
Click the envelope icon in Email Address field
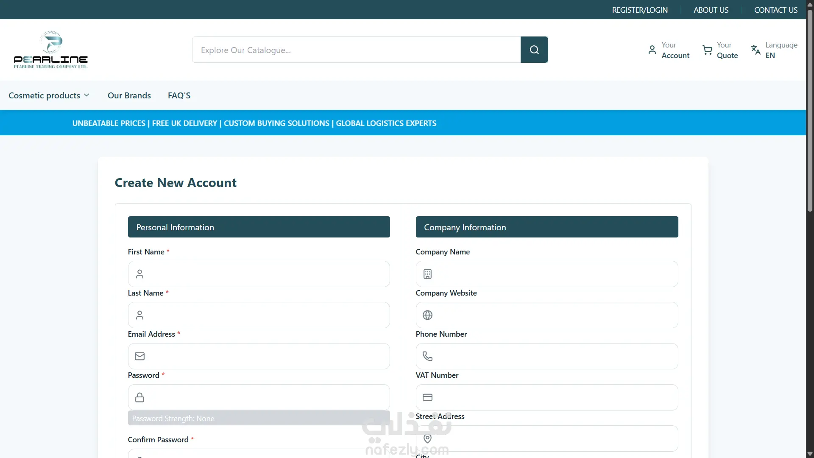point(139,356)
